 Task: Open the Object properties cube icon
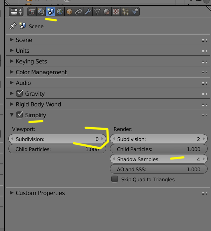pos(69,12)
